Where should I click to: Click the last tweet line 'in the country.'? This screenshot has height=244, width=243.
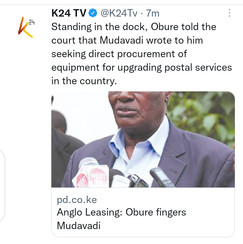click(x=84, y=81)
